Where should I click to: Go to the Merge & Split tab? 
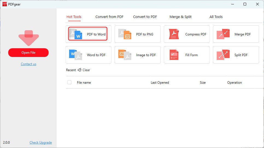[180, 17]
